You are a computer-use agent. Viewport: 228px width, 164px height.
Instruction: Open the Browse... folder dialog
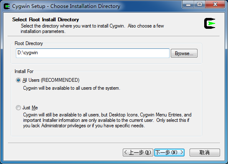click(184, 53)
